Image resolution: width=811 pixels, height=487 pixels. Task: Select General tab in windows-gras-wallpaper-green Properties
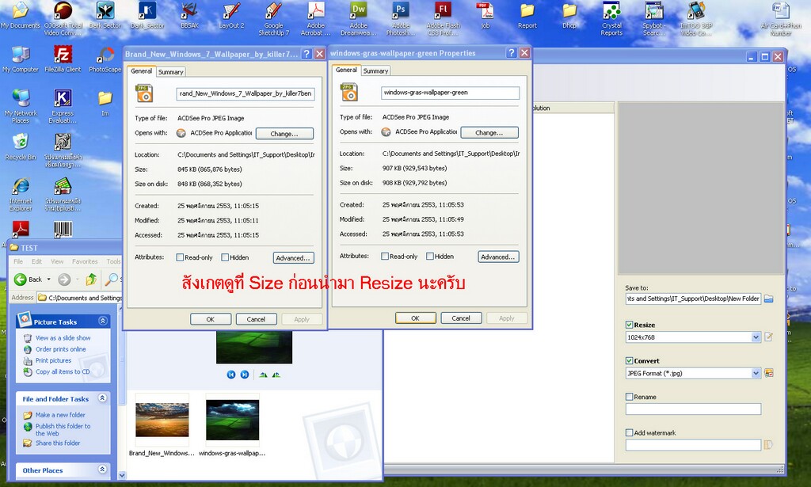[x=346, y=70]
